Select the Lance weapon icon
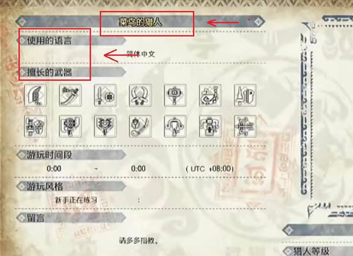This screenshot has height=256, width=353. coord(245,95)
